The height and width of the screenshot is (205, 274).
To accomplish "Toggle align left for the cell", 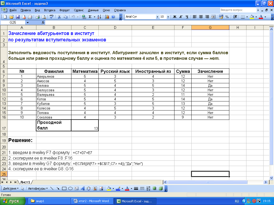I will [195, 17].
